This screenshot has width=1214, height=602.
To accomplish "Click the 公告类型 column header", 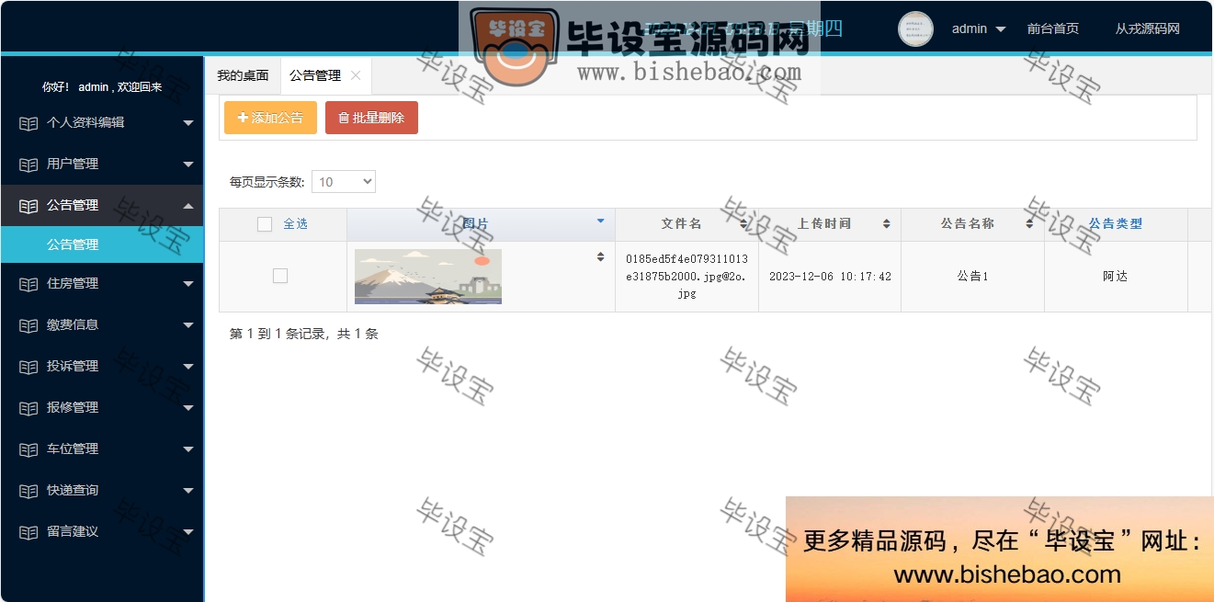I will coord(1116,224).
